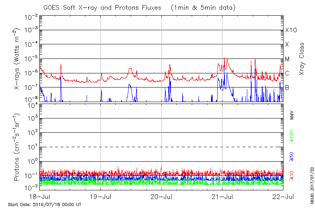Select the M flare class label

pyautogui.click(x=287, y=59)
